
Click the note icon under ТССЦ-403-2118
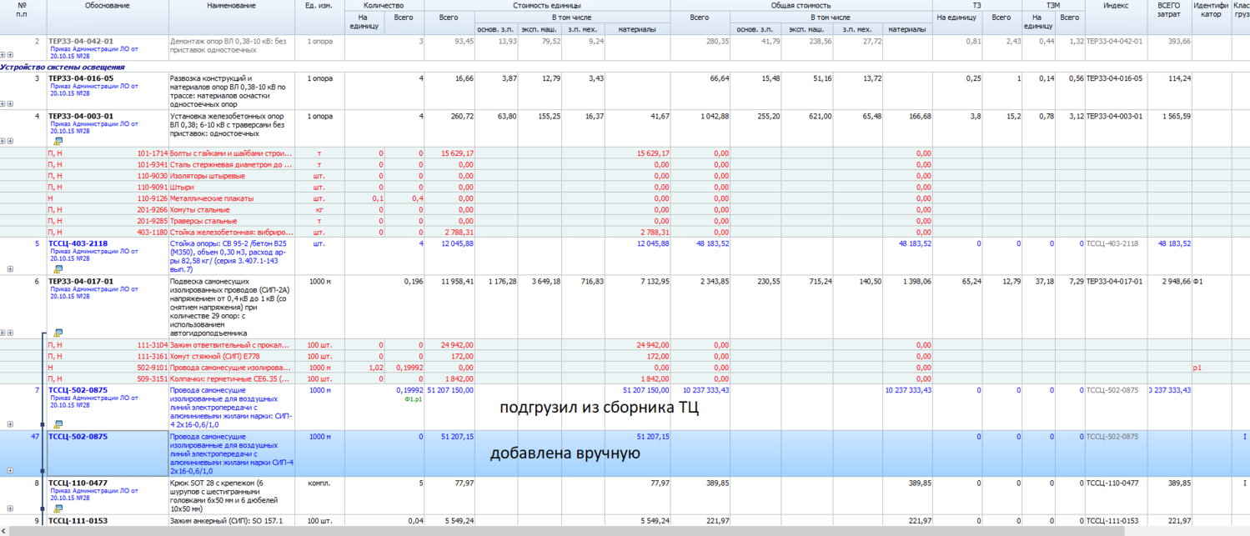(x=58, y=269)
